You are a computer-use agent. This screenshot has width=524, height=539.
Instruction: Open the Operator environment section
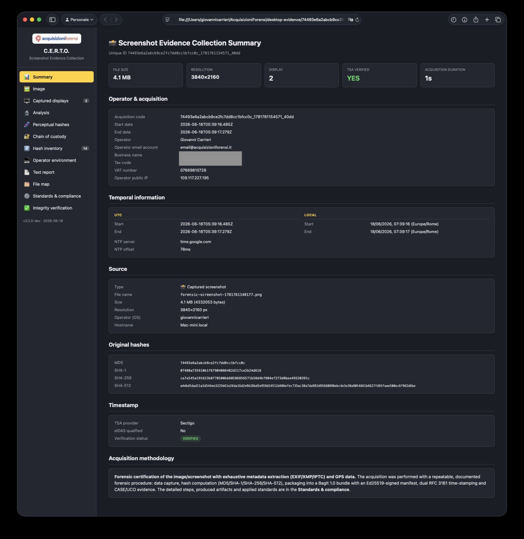pos(57,160)
